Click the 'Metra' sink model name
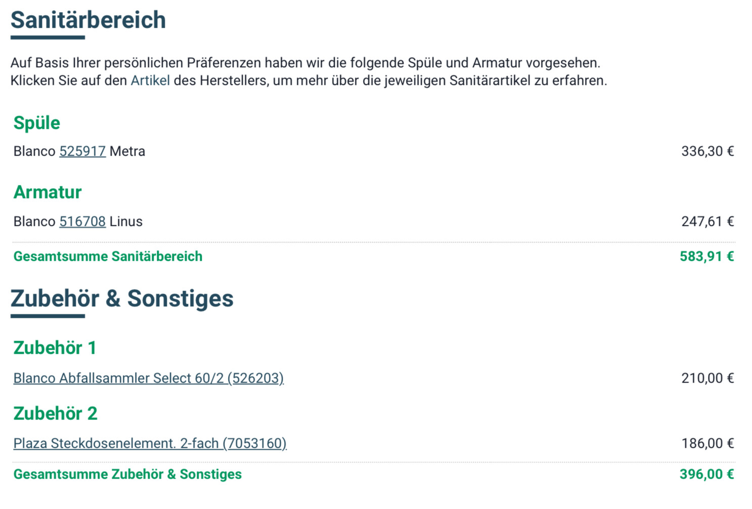The image size is (752, 509). [x=127, y=151]
